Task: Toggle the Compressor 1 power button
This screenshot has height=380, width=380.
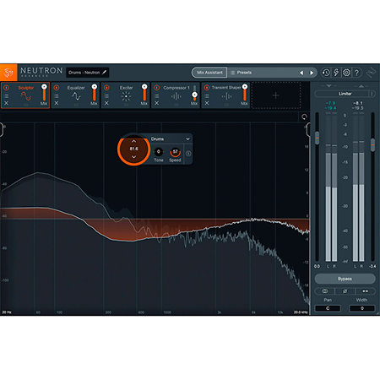Action: [x=157, y=88]
